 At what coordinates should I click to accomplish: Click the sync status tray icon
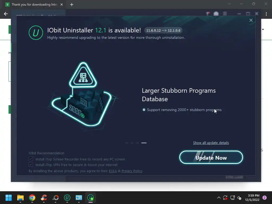coord(225,198)
